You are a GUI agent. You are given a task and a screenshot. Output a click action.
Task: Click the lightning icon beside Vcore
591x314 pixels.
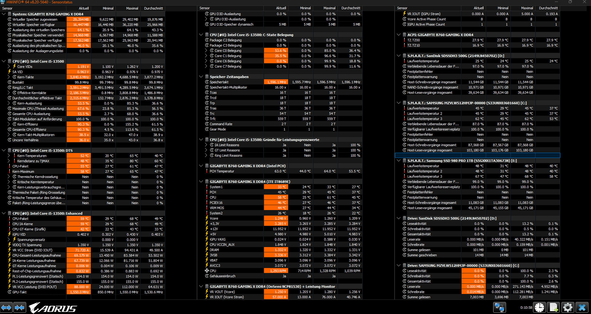(x=207, y=218)
